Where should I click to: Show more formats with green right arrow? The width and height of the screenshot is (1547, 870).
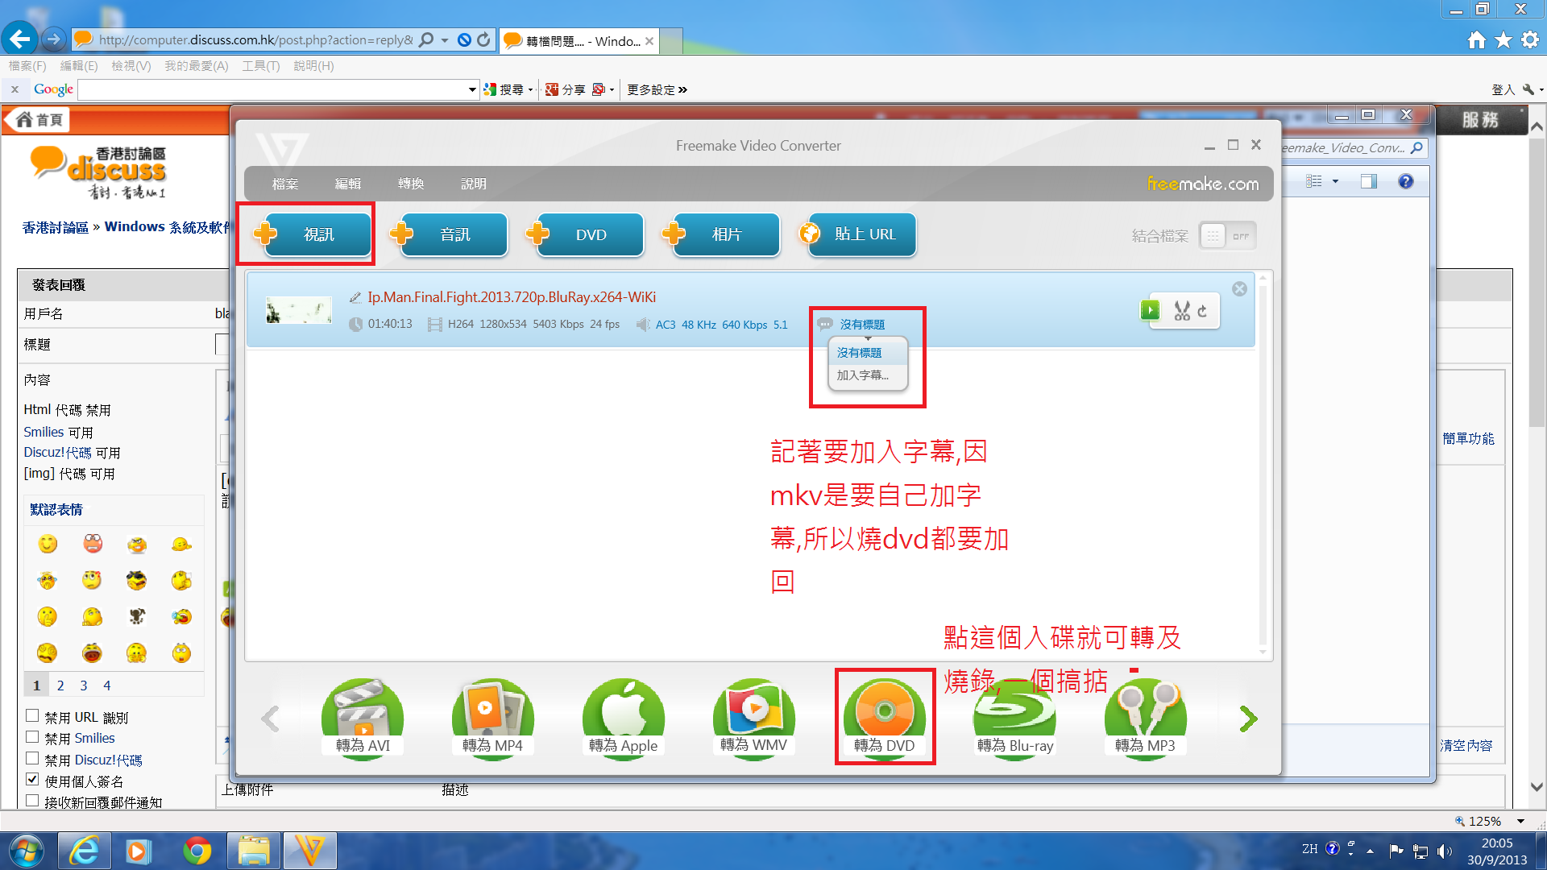(x=1248, y=719)
